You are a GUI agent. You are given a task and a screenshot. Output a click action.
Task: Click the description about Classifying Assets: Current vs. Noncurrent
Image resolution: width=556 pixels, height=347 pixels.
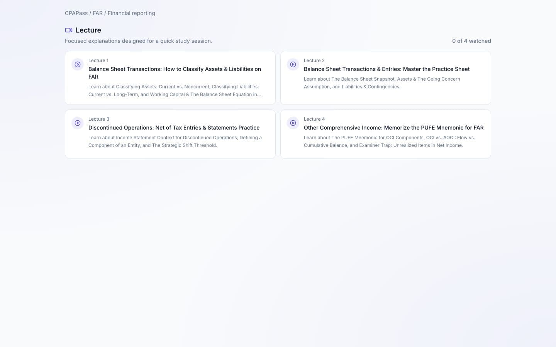click(175, 91)
